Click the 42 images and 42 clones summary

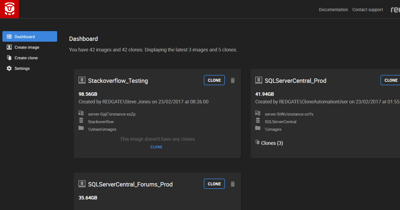pos(153,50)
